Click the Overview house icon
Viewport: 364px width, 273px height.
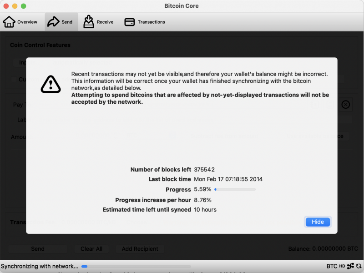pyautogui.click(x=9, y=22)
